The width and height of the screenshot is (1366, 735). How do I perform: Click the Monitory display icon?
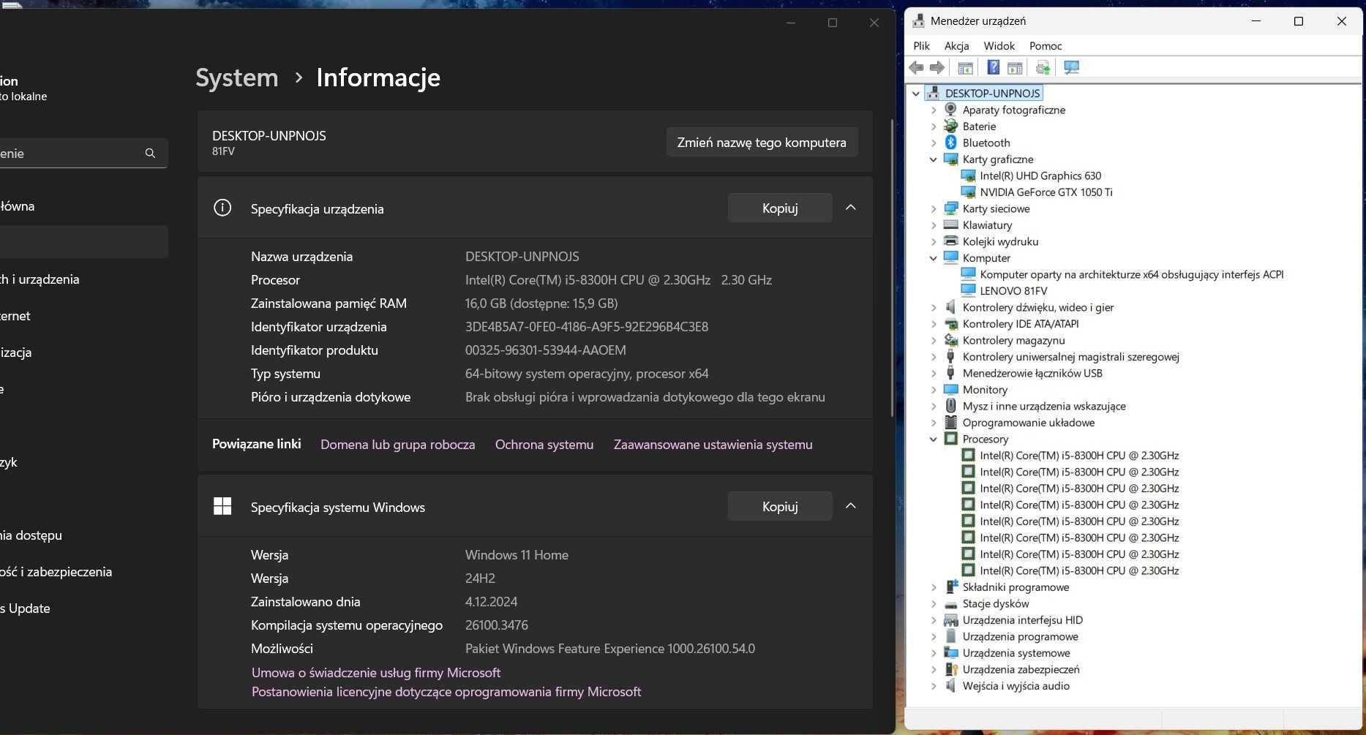(950, 389)
